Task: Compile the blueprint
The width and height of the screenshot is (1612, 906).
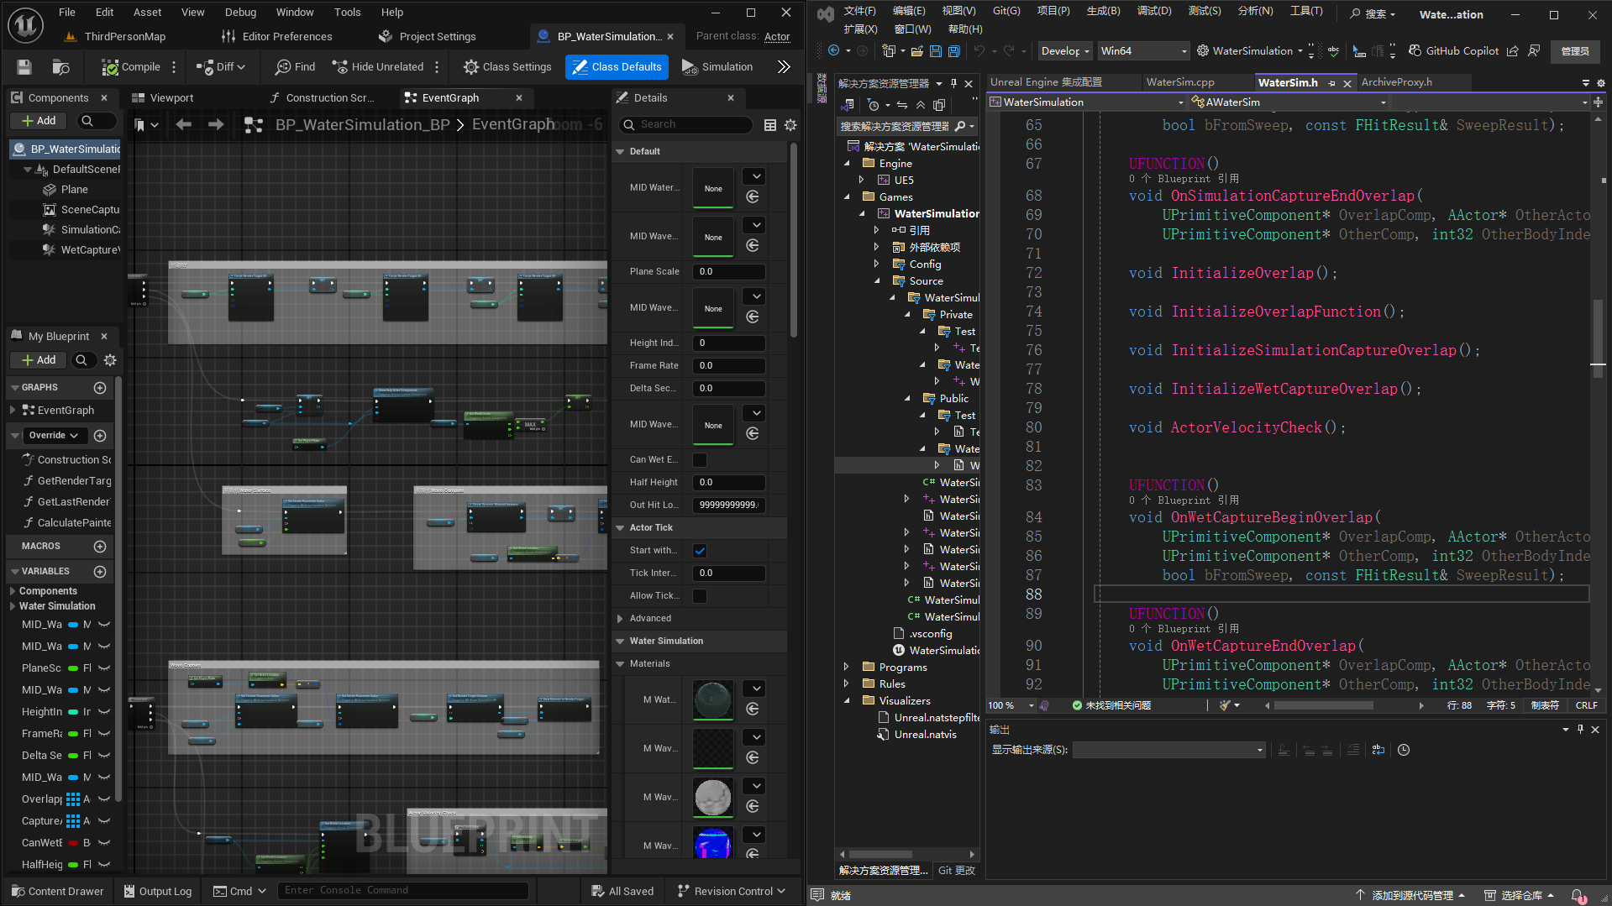Action: 131,67
